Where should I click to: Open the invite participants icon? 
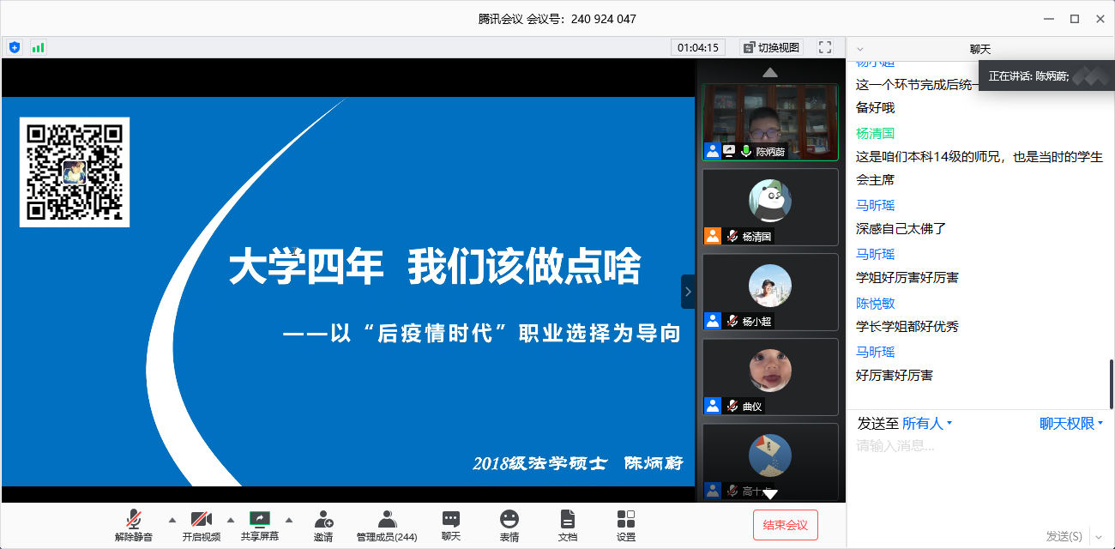point(323,525)
